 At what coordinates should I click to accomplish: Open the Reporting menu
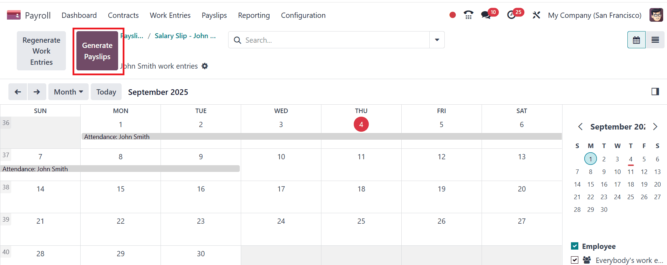tap(254, 15)
